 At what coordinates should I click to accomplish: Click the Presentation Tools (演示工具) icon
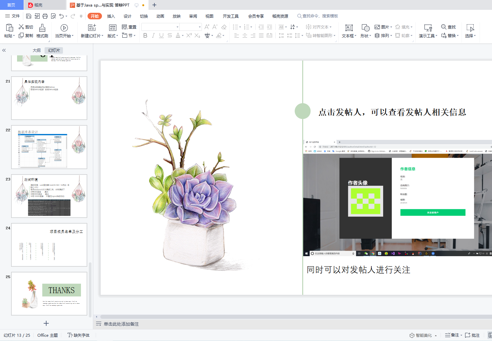point(428,28)
